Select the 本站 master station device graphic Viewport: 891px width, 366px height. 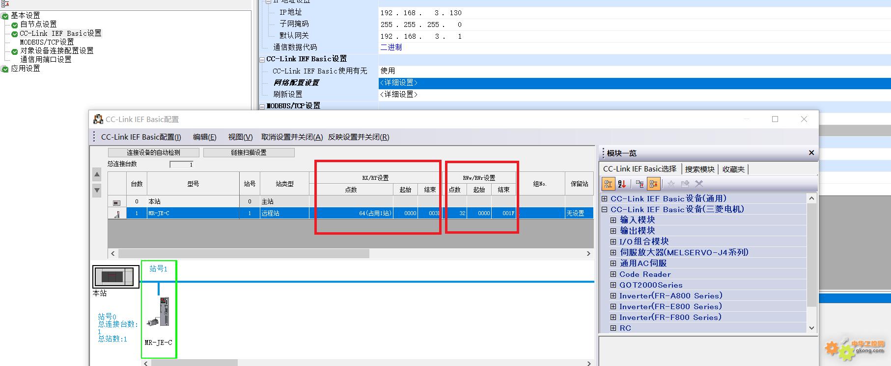tap(116, 277)
